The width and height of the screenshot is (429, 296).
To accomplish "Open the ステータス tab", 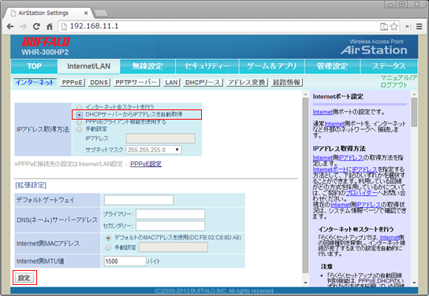I will coord(389,66).
